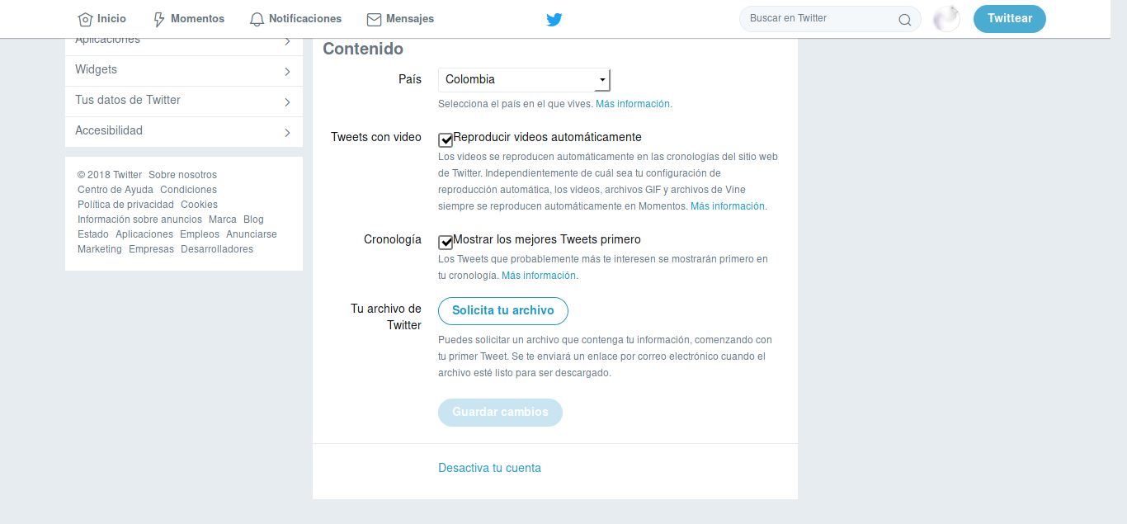Toggle Mostrar los mejores Tweets primero
The image size is (1127, 524).
point(446,242)
